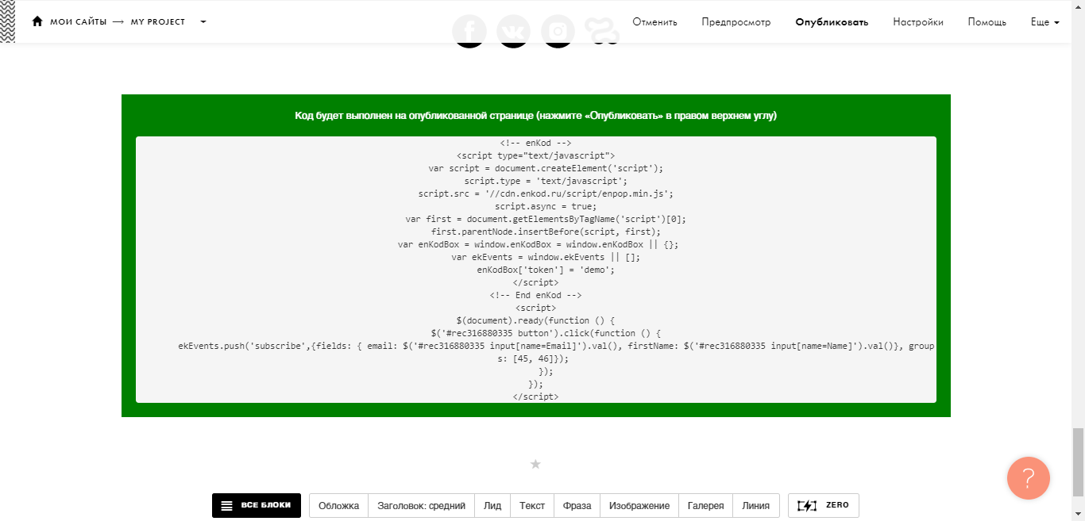Click the green notice about publishing the code

coord(536,116)
